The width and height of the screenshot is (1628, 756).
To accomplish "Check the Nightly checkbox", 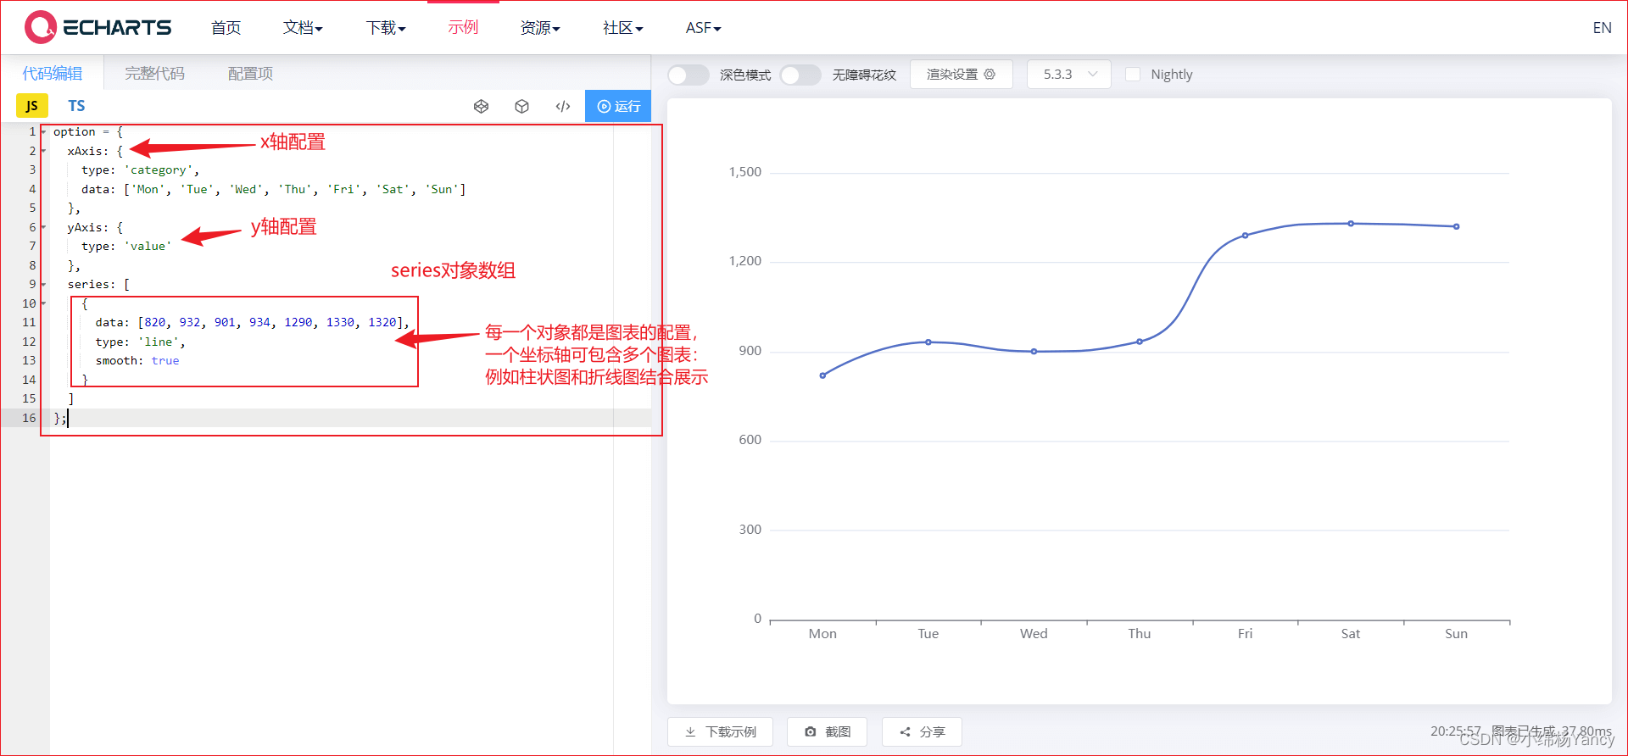I will point(1132,75).
